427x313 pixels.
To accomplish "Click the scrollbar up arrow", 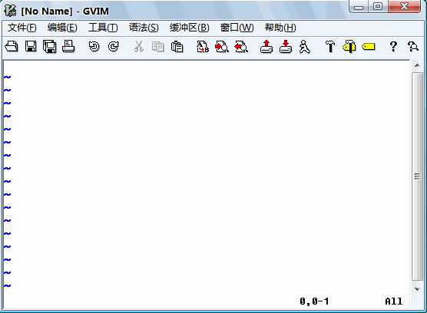I will [417, 65].
